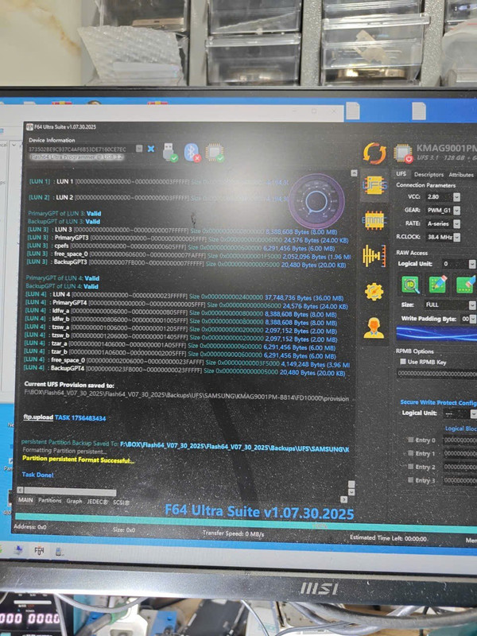
Task: Click the USB connection status icon
Action: [x=170, y=153]
